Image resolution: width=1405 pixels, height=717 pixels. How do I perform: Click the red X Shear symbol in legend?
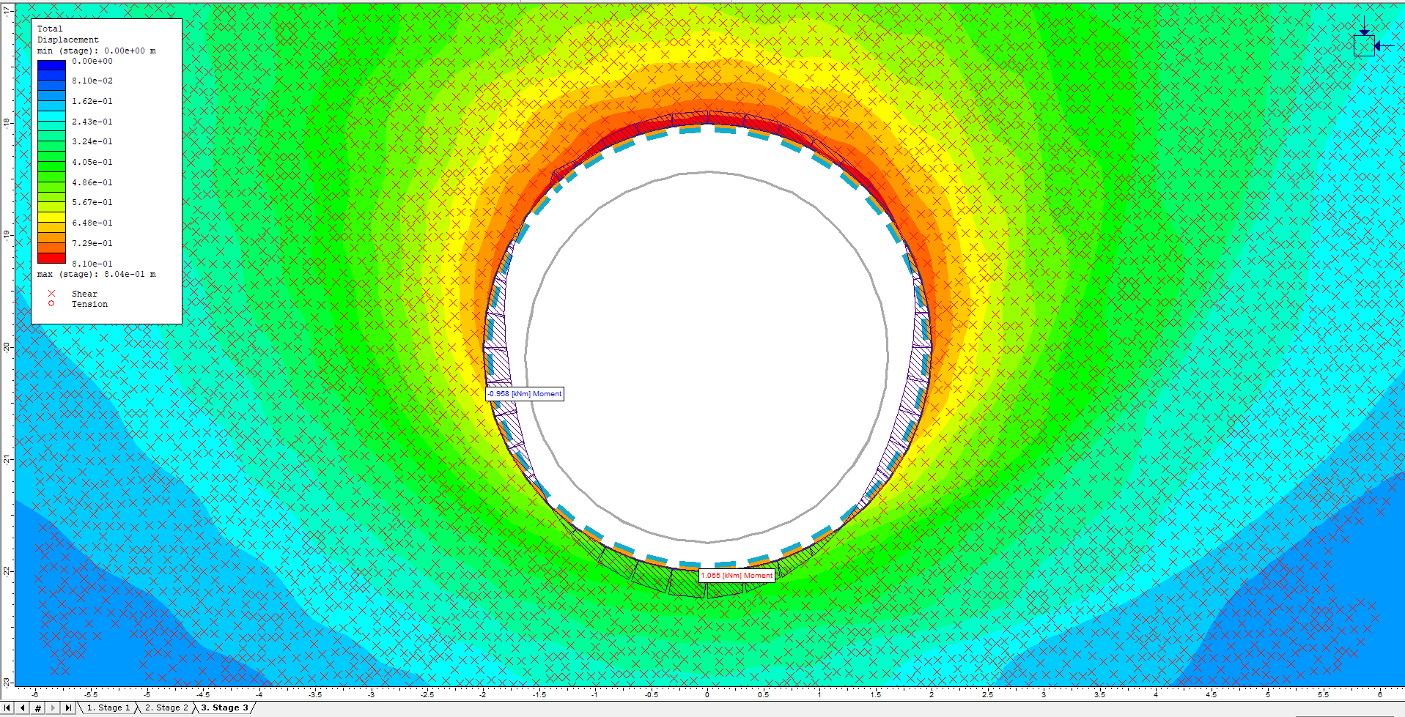(50, 293)
